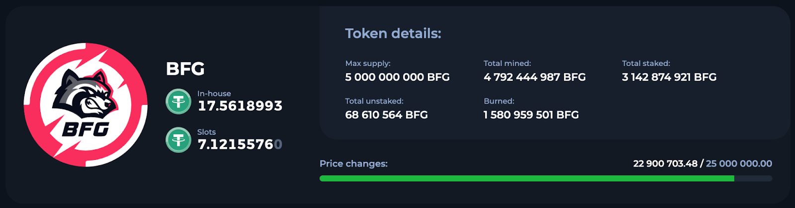Screen dimensions: 795x208
Task: Click the In-house price 17.5618993
Action: coord(240,106)
